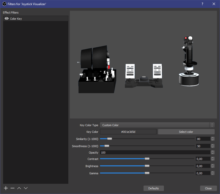Add a new effect filter
The height and width of the screenshot is (194, 220).
tap(6, 188)
